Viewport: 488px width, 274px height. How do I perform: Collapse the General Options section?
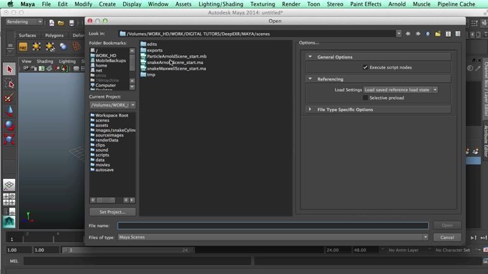tap(310, 57)
